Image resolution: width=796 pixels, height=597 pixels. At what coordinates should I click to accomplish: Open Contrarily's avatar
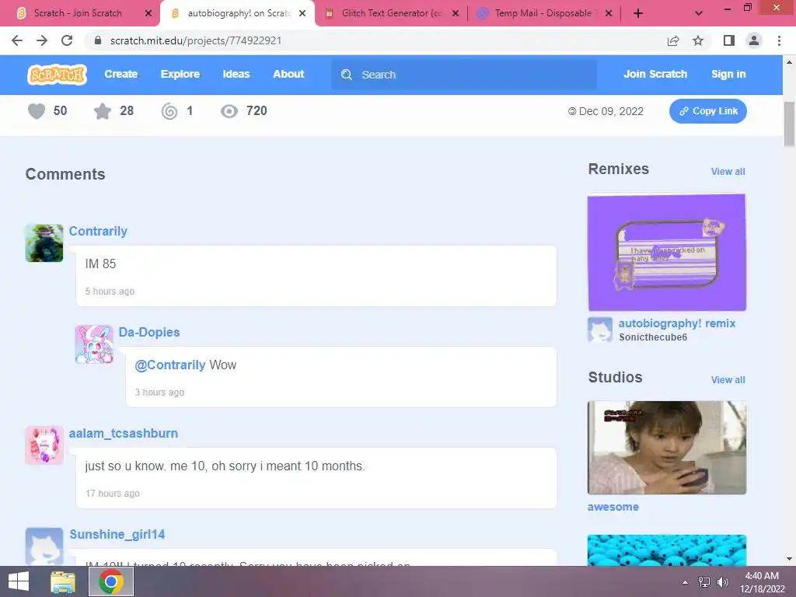(44, 243)
